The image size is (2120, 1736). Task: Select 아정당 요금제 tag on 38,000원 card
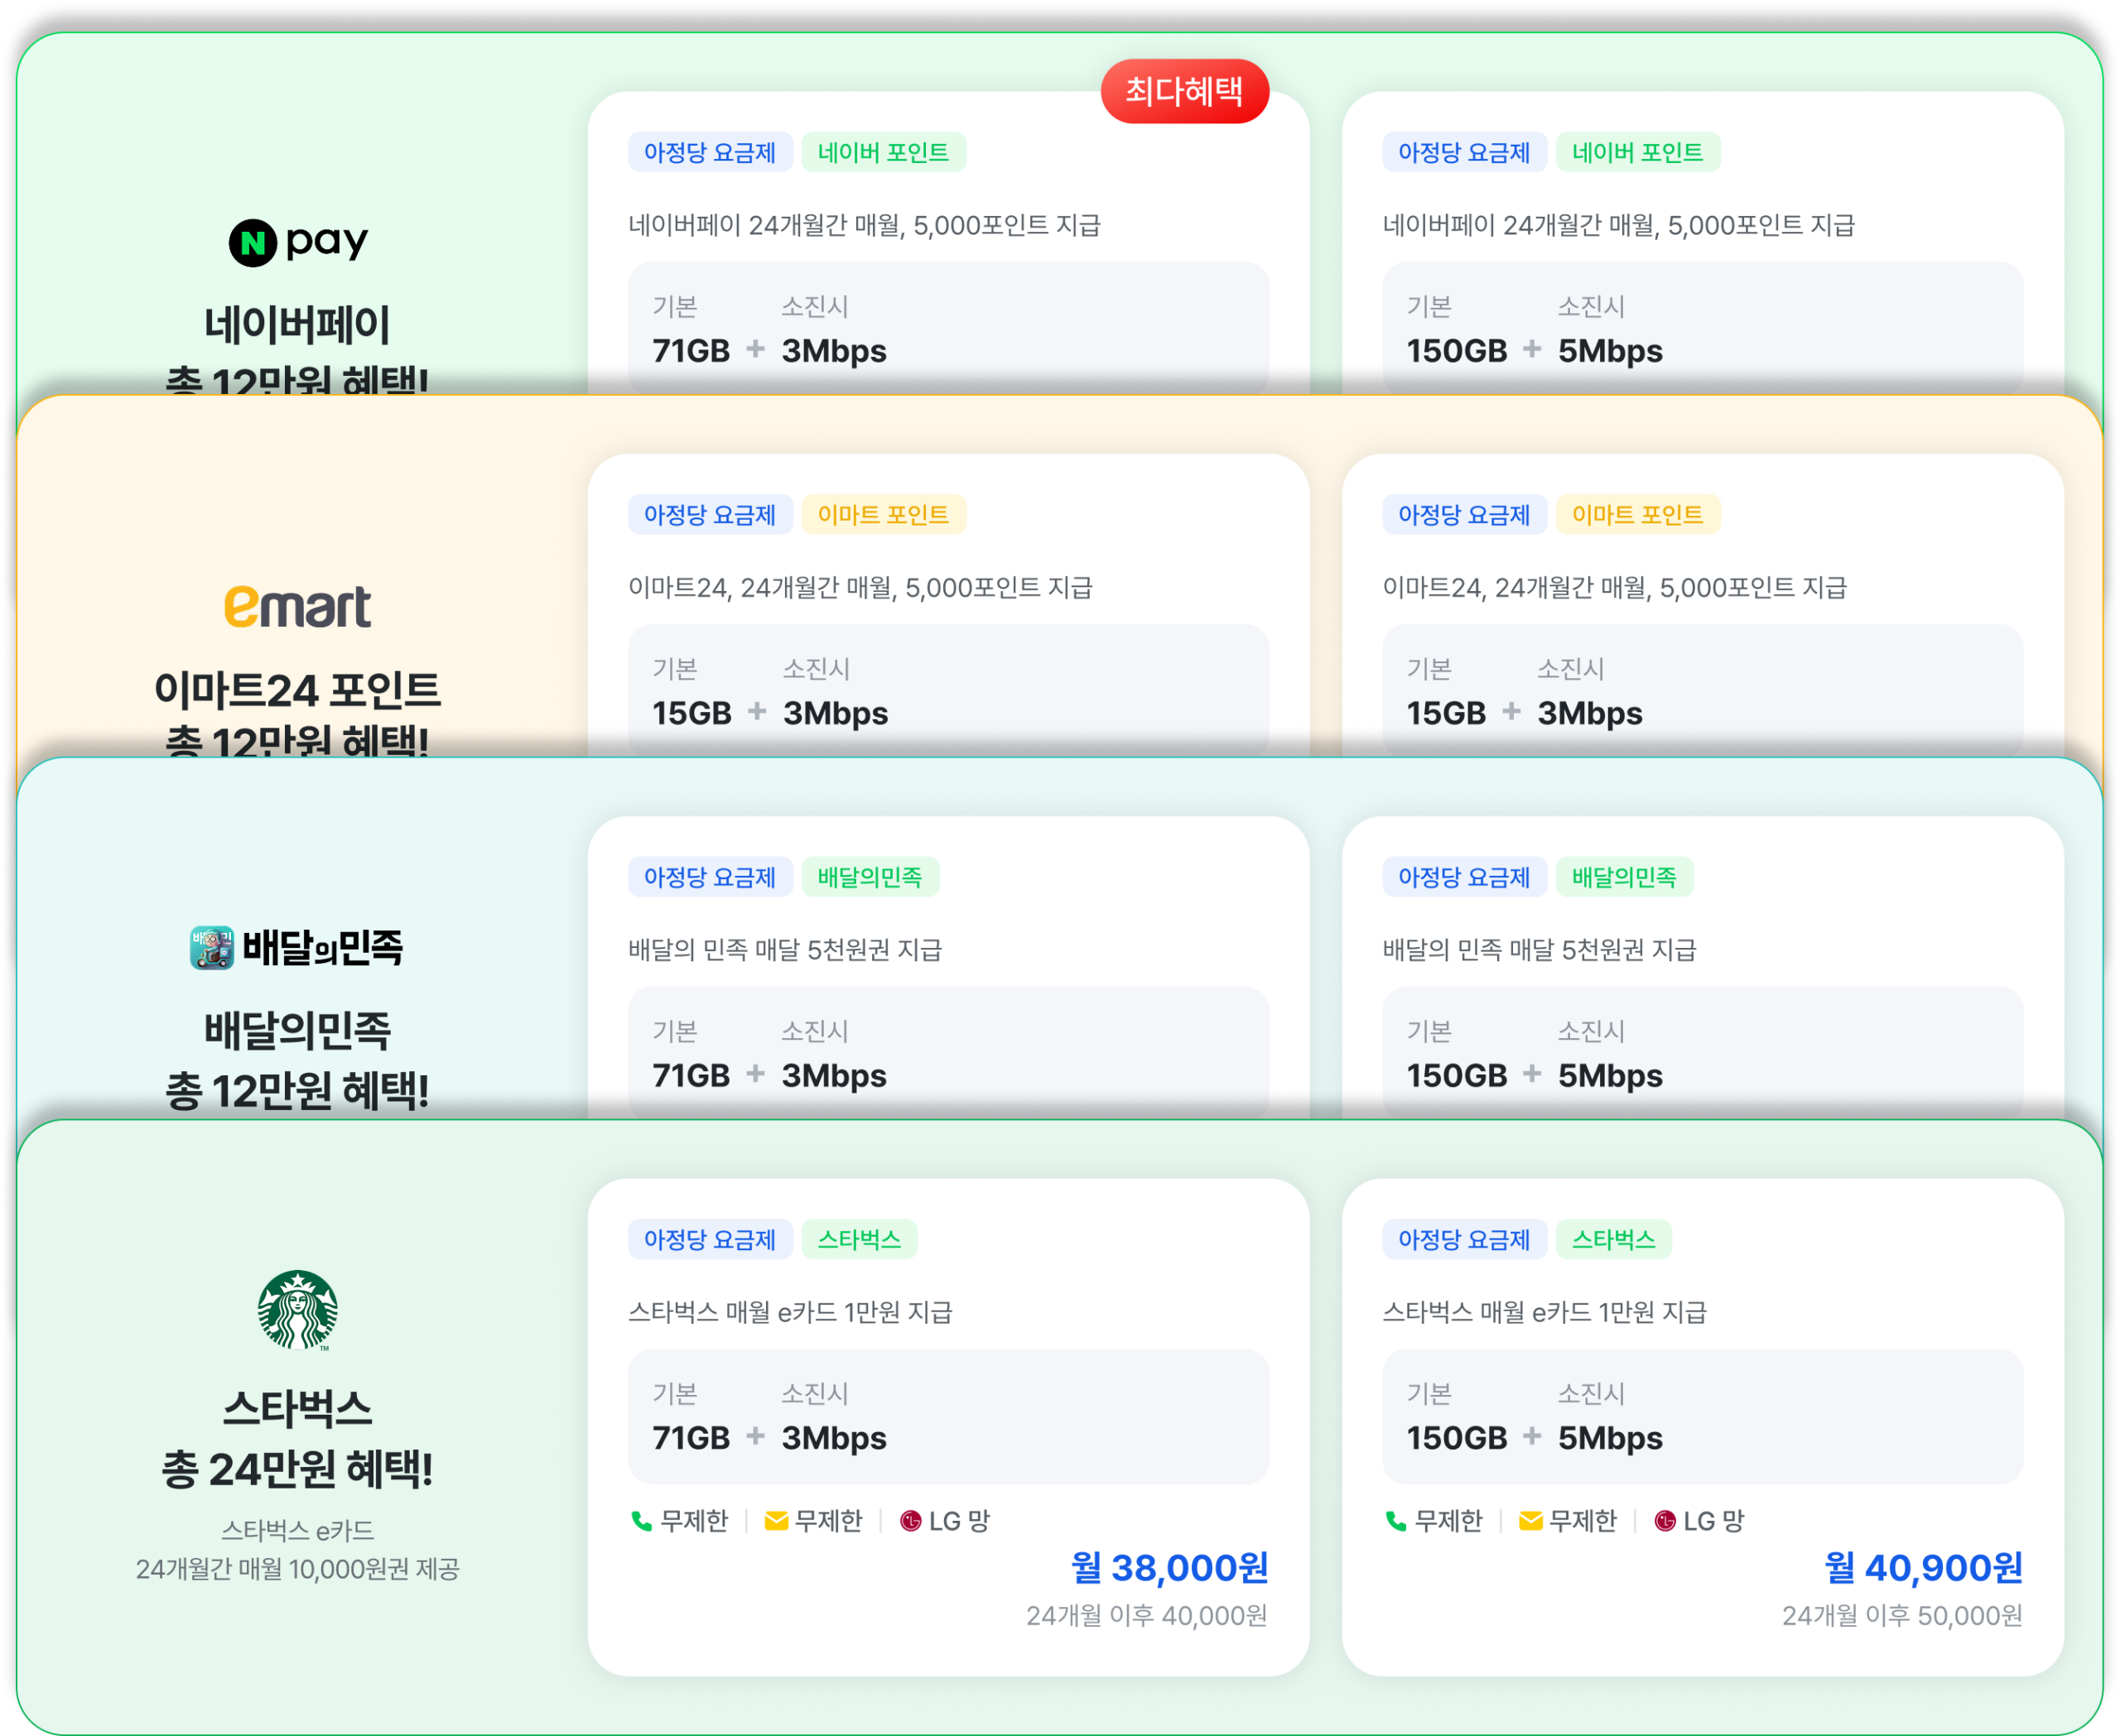711,1239
